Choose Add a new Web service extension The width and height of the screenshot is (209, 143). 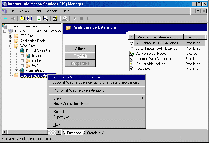coord(97,77)
